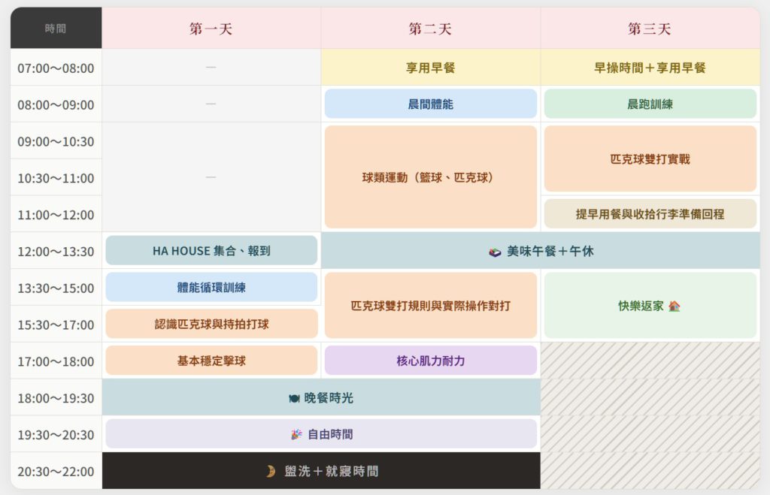This screenshot has height=495, width=770.
Task: Click the house icon next to 快樂返家
Action: 674,306
